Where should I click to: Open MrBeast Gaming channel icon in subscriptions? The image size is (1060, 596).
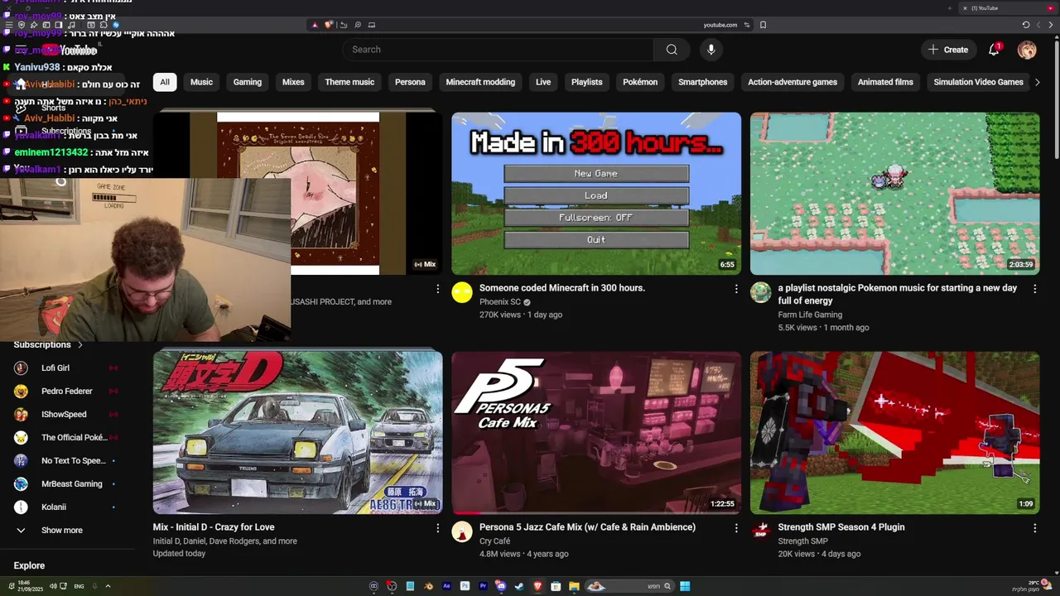point(22,484)
